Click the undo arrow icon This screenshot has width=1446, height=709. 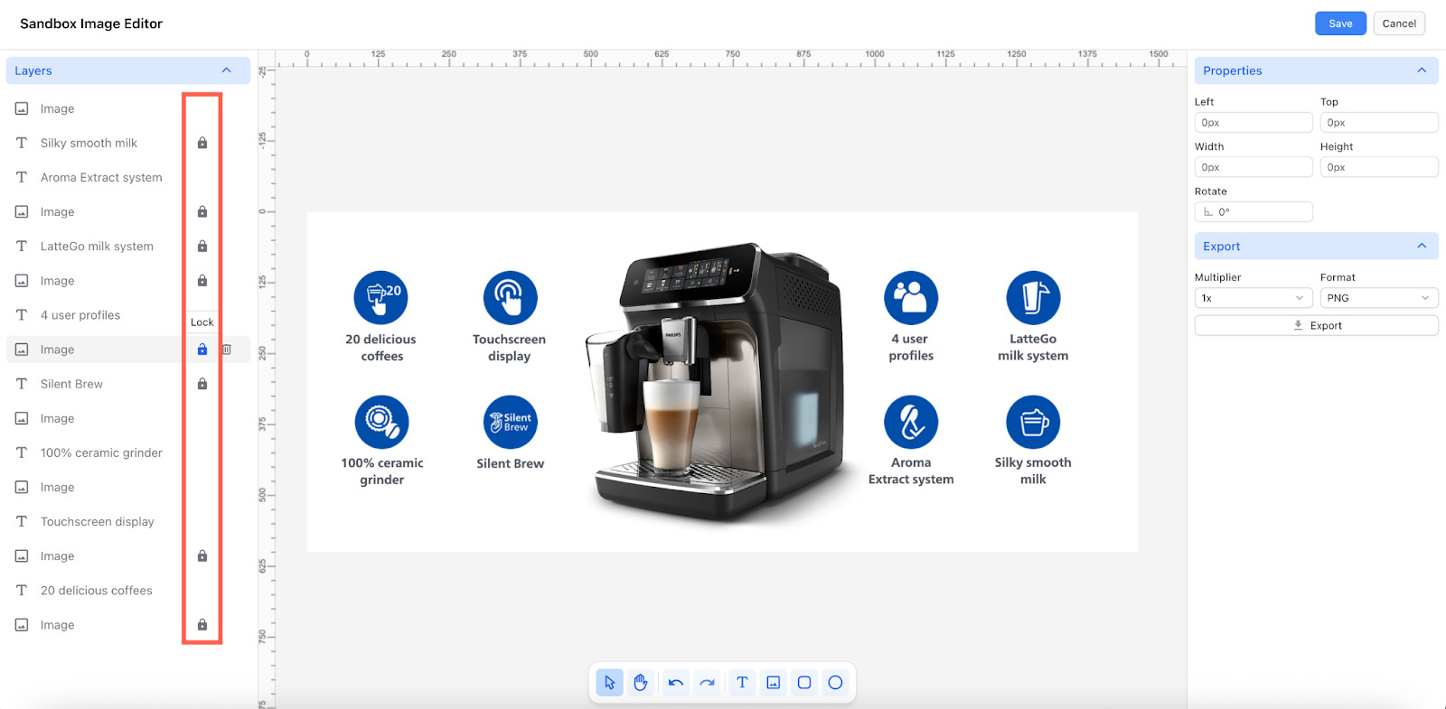tap(675, 683)
